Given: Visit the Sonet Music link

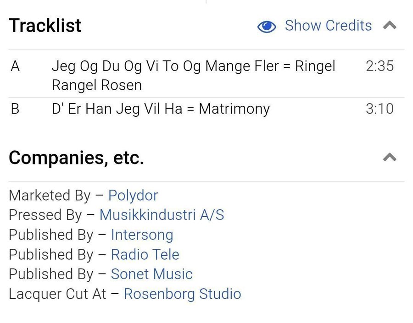Looking at the screenshot, I should point(151,274).
